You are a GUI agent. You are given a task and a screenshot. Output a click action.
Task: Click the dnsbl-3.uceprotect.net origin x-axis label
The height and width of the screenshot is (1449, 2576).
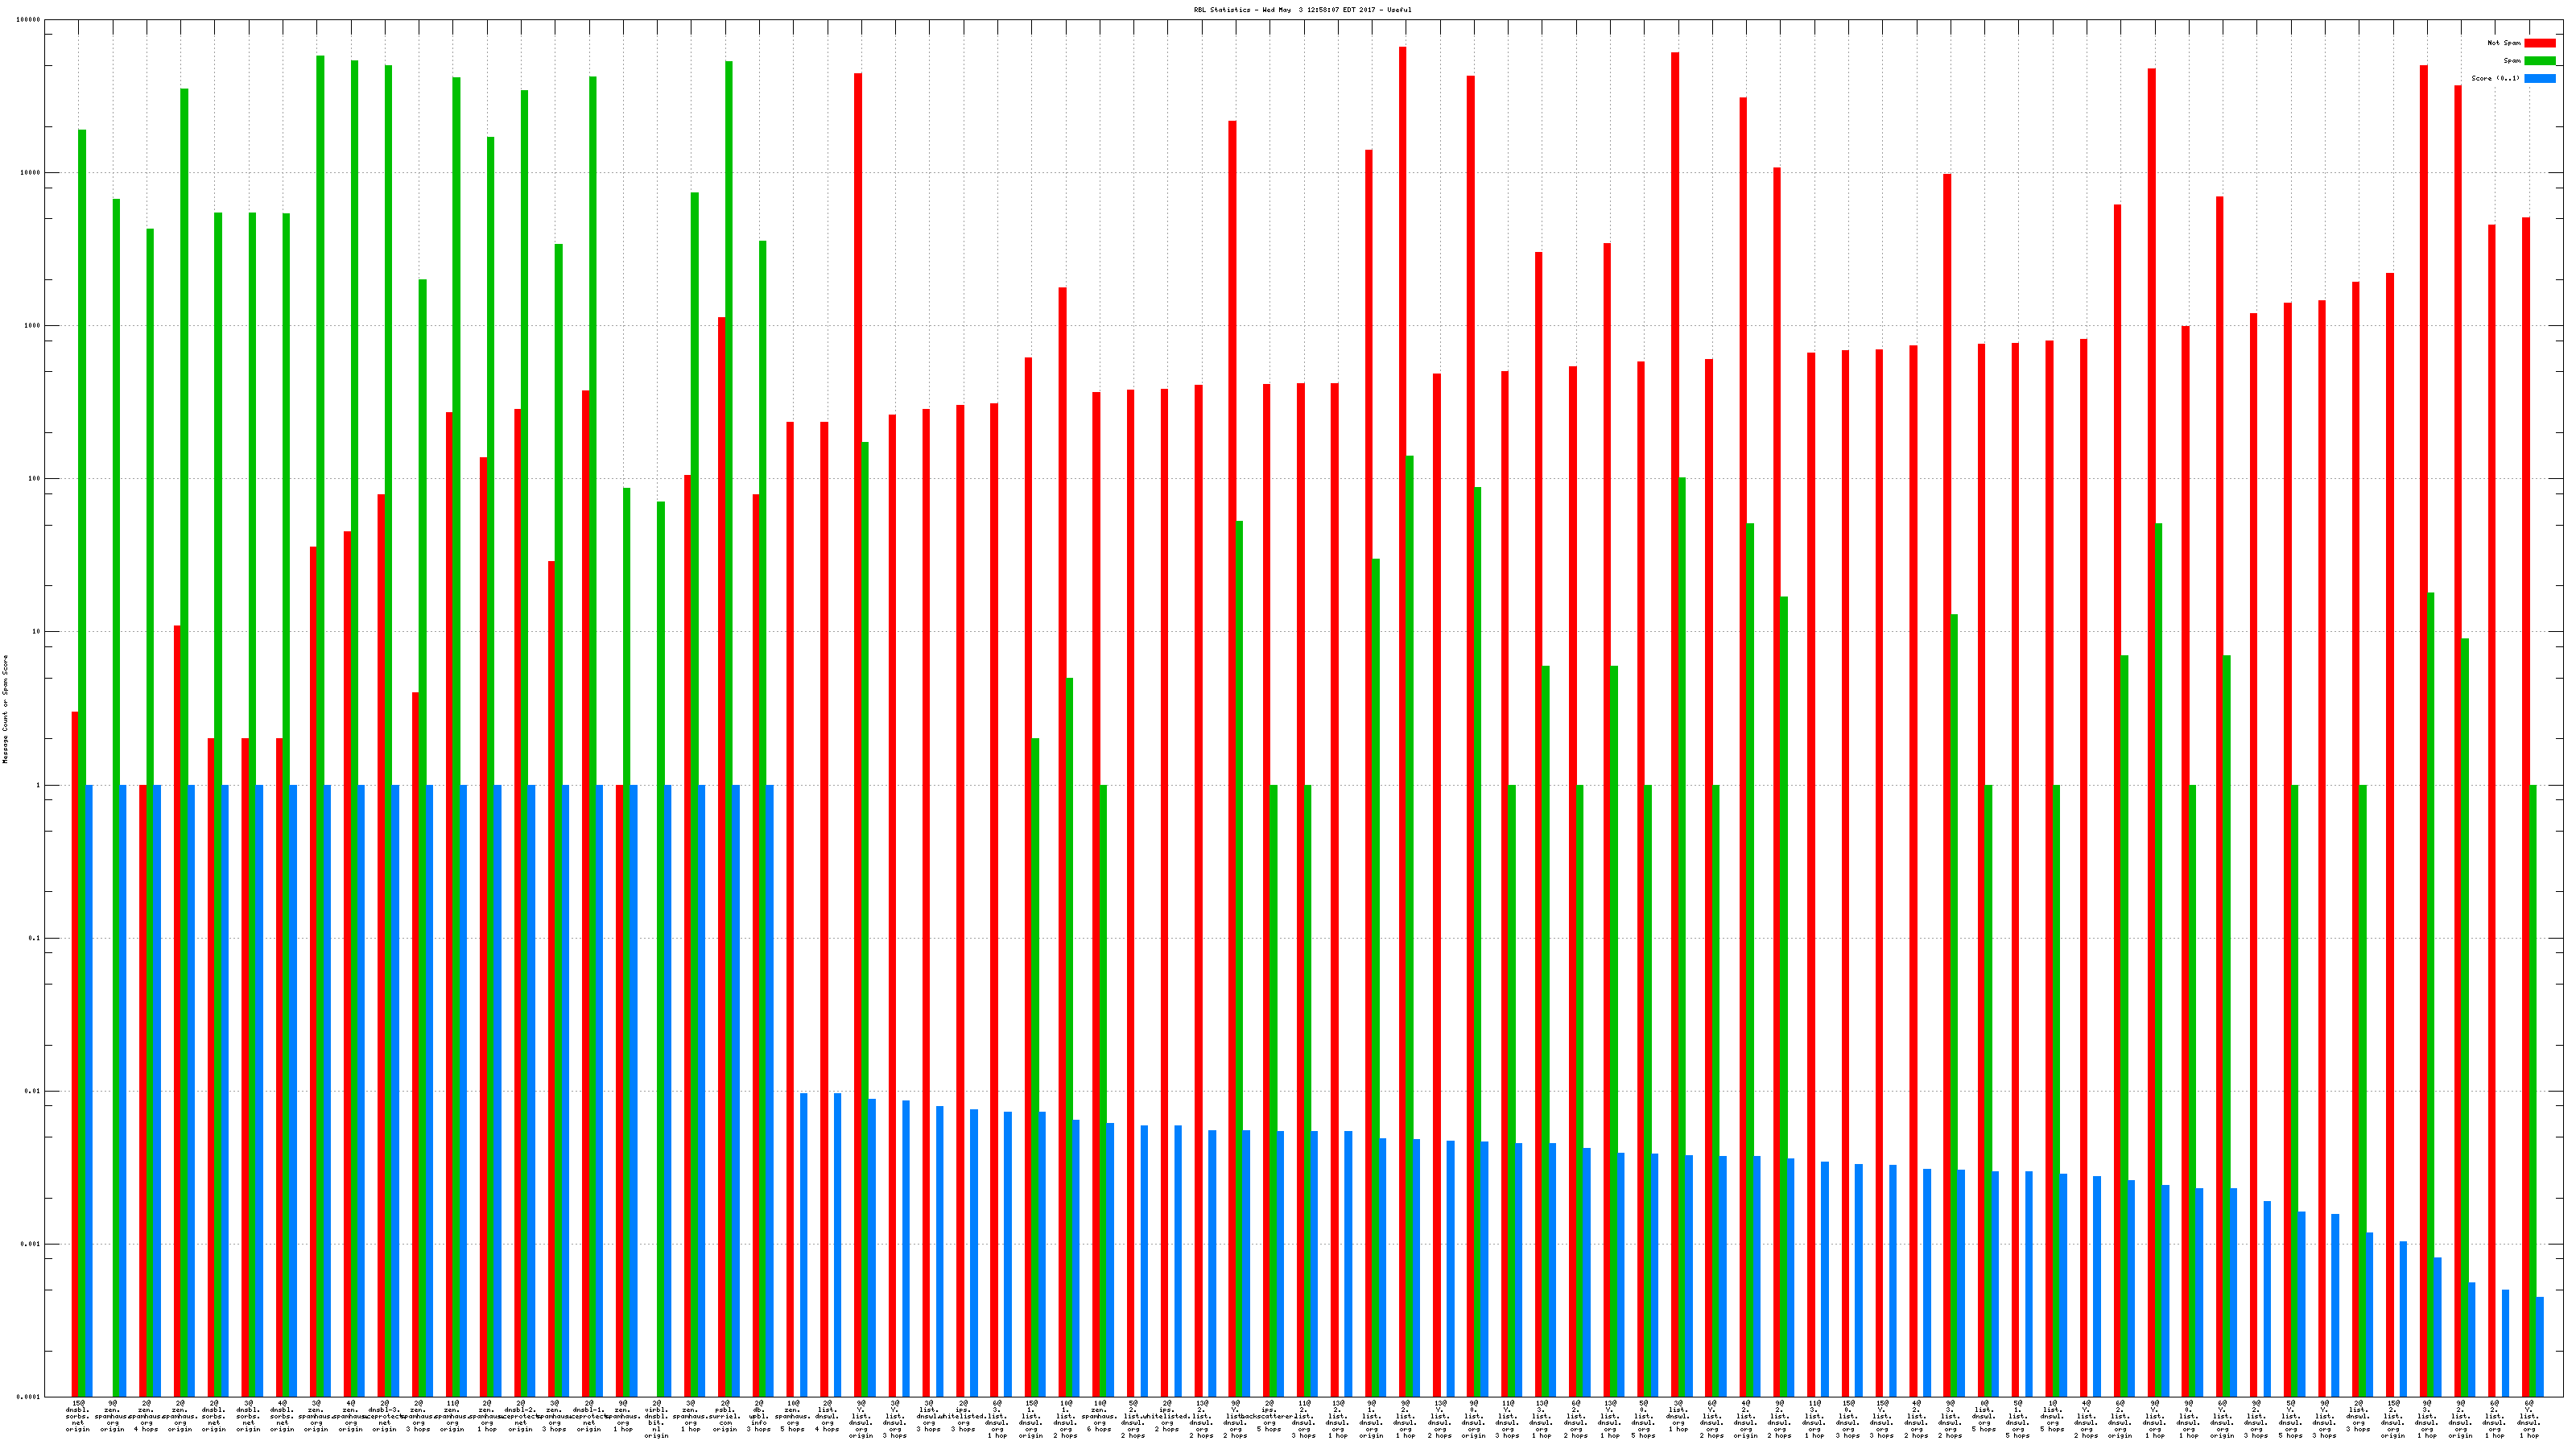point(385,1417)
